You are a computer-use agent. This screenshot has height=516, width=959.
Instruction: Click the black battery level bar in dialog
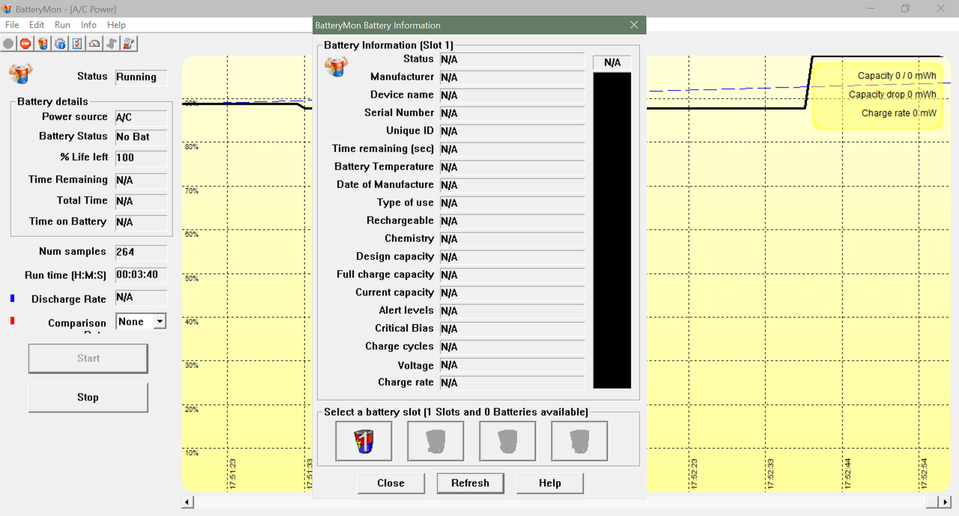click(612, 230)
